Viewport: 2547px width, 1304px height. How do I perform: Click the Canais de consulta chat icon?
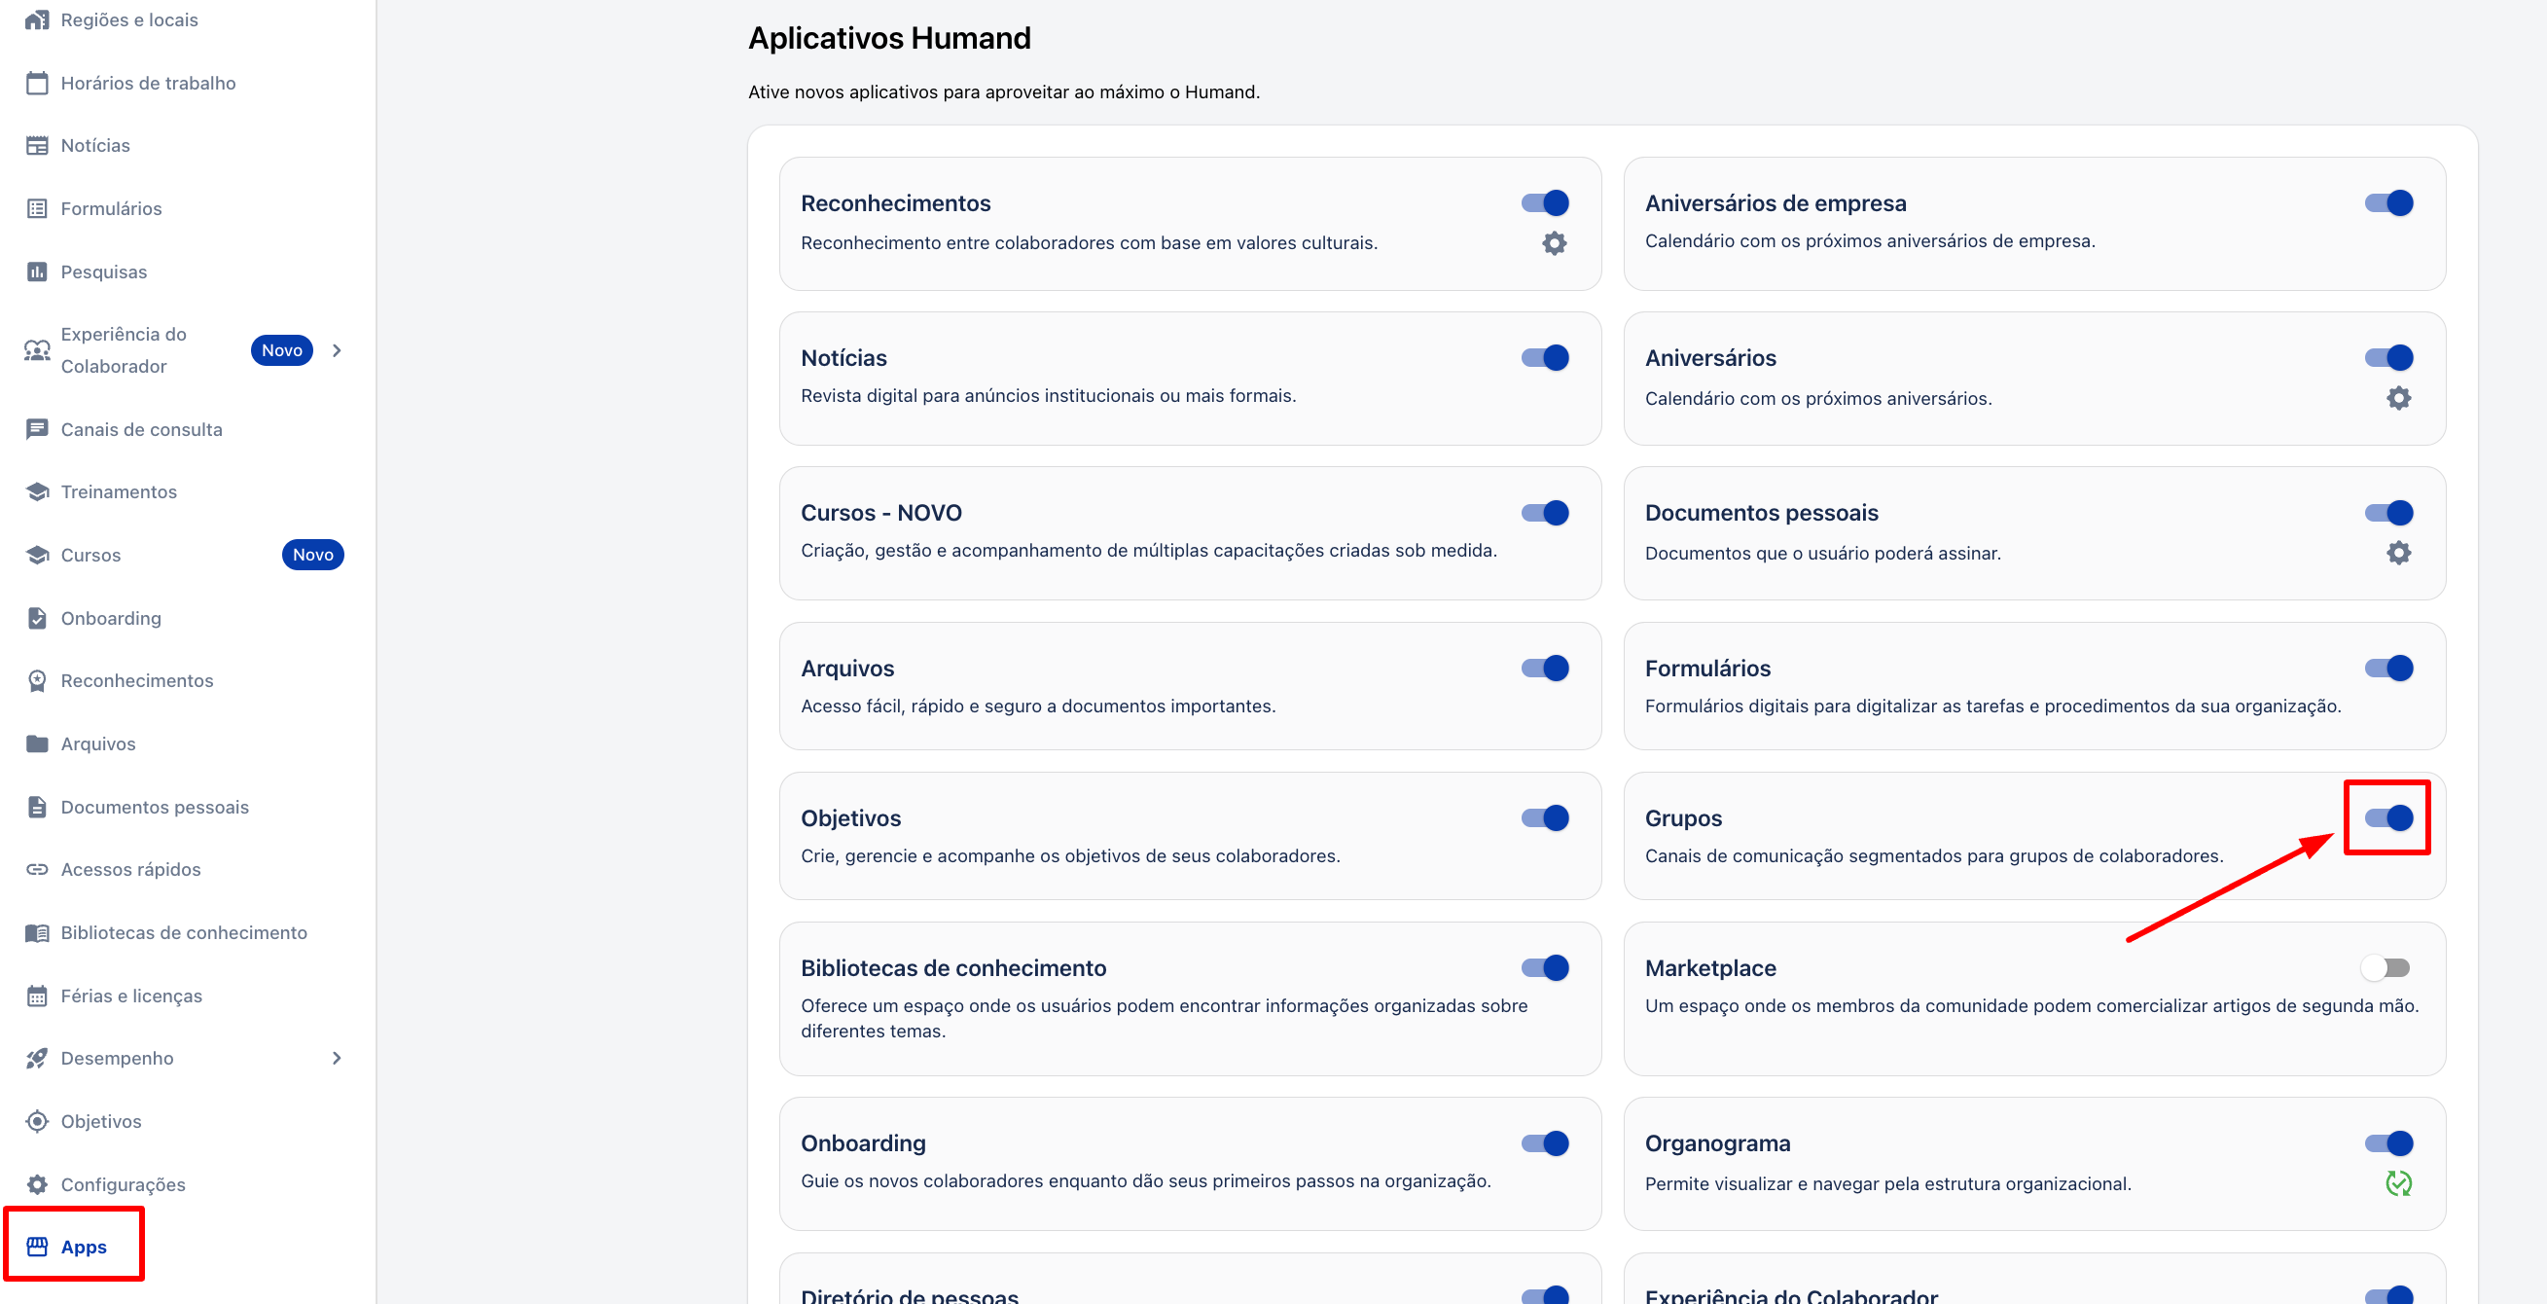click(x=37, y=429)
